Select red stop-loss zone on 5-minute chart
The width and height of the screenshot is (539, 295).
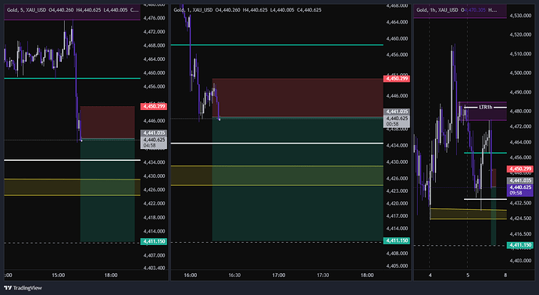pyautogui.click(x=107, y=123)
